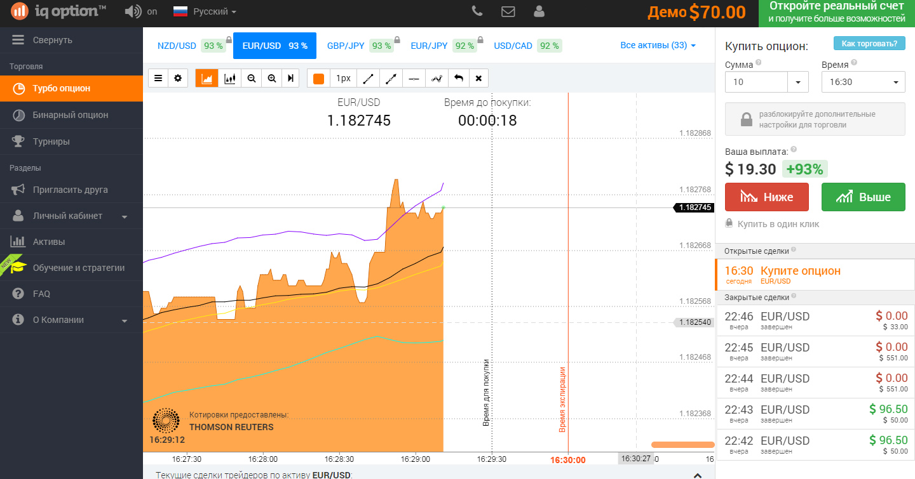Viewport: 915px width, 479px height.
Task: Go to Турниры
Action: point(71,141)
